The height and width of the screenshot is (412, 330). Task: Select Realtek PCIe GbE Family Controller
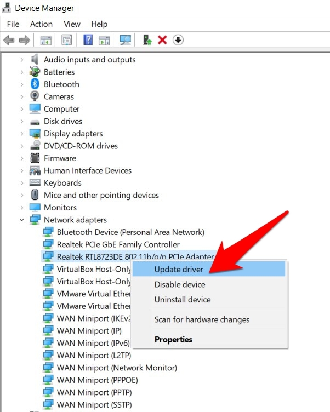pyautogui.click(x=118, y=244)
